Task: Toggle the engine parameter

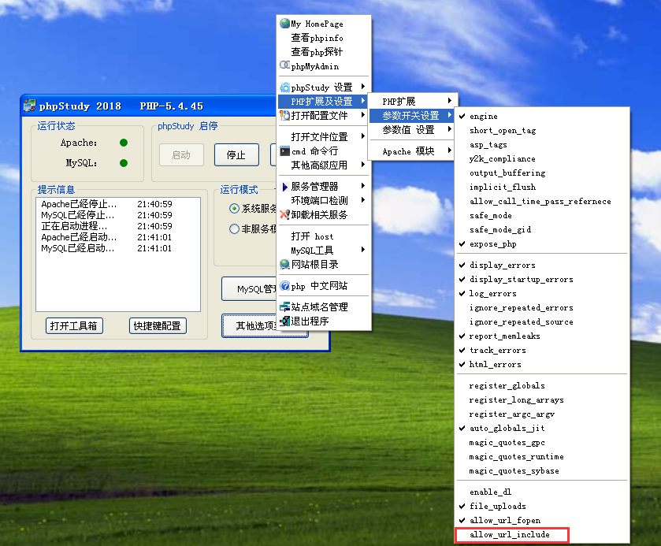Action: (x=542, y=116)
